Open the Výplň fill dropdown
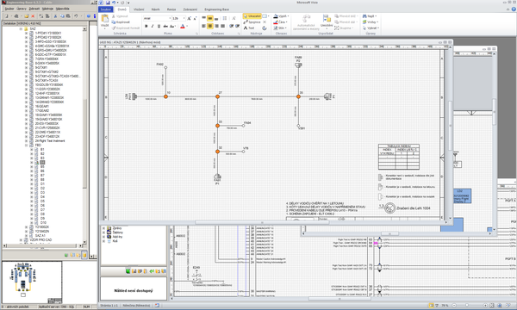 (x=281, y=16)
